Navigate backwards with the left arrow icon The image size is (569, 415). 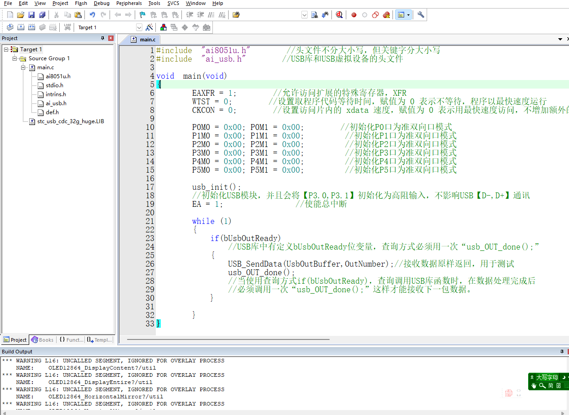point(118,15)
